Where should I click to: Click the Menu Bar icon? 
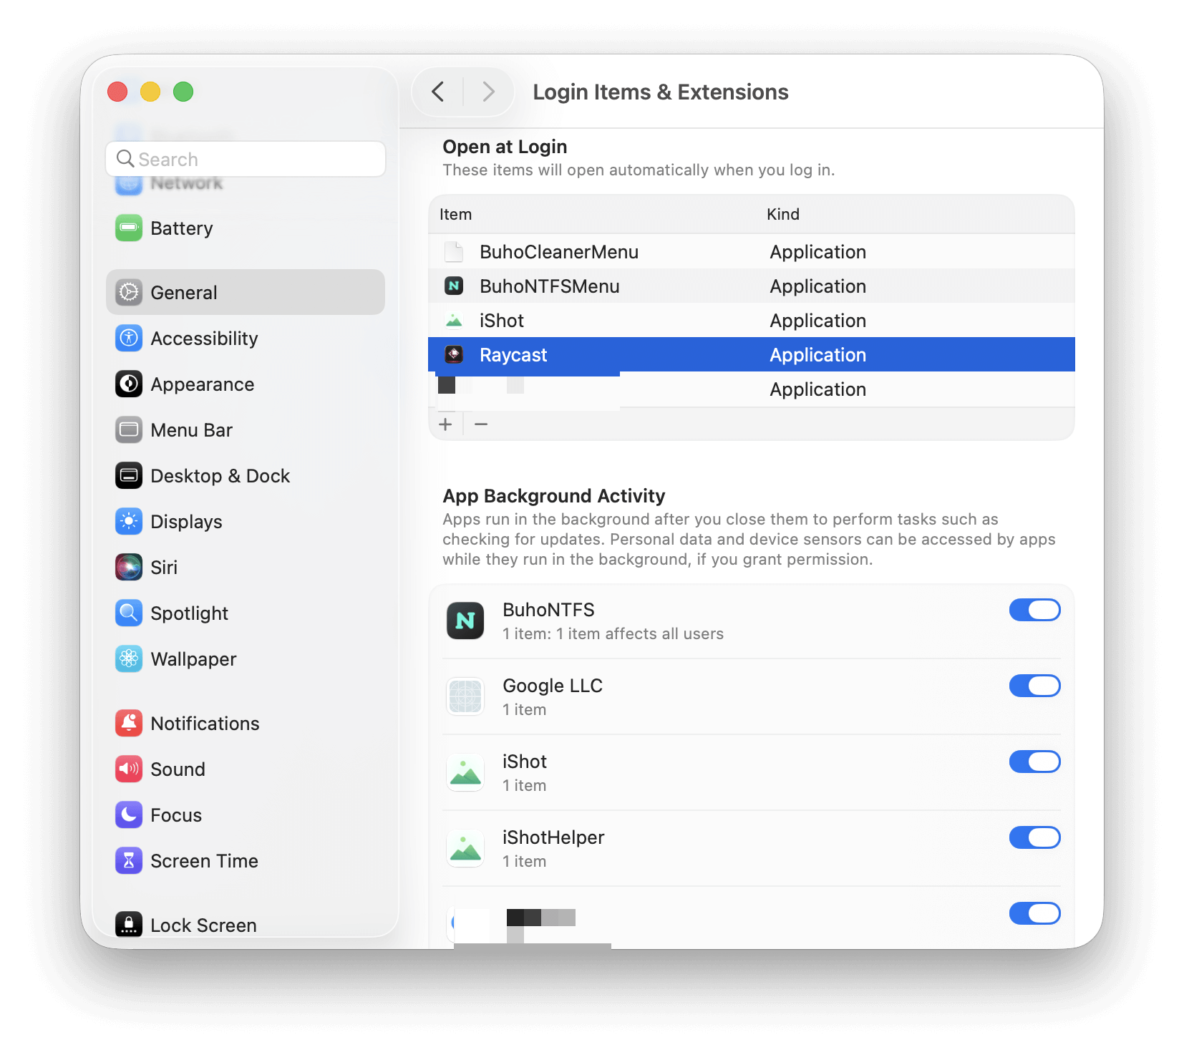pyautogui.click(x=129, y=430)
